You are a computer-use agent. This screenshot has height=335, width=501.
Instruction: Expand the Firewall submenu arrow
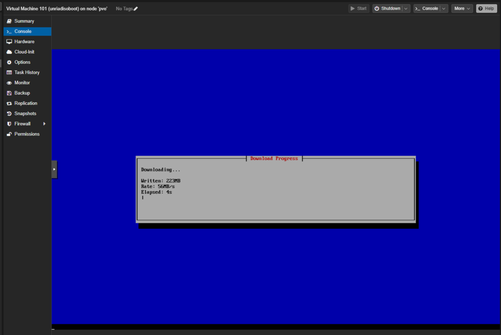[45, 123]
